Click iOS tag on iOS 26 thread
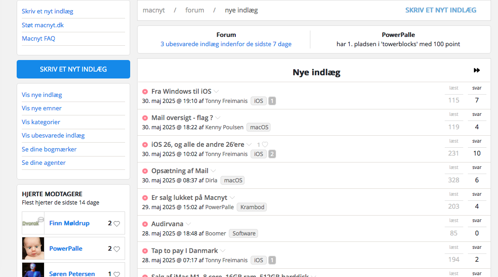This screenshot has height=277, width=498. click(258, 154)
